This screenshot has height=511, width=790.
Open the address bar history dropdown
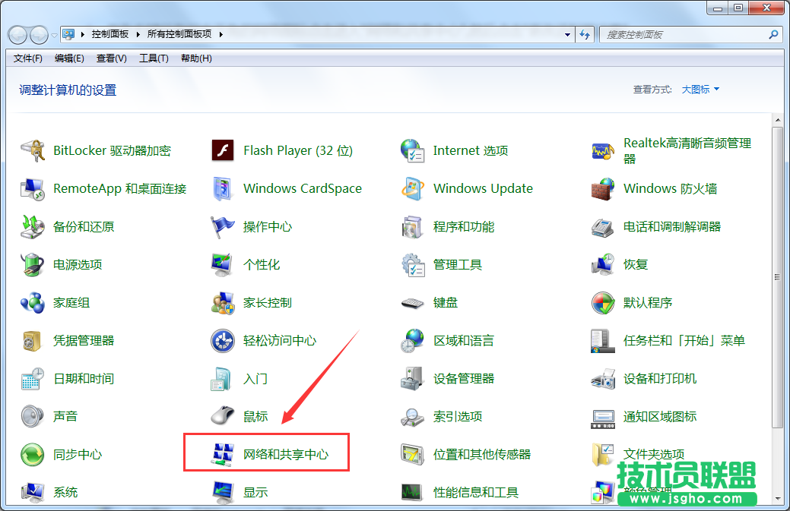[x=567, y=34]
